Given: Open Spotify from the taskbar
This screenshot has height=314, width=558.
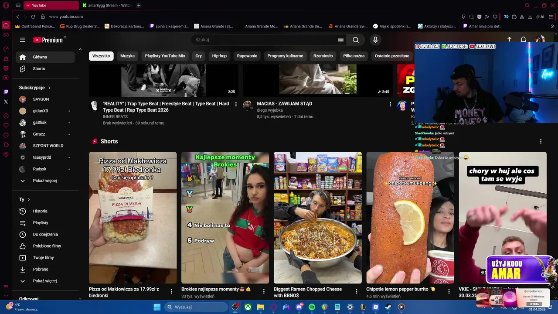Looking at the screenshot, I should (312, 307).
